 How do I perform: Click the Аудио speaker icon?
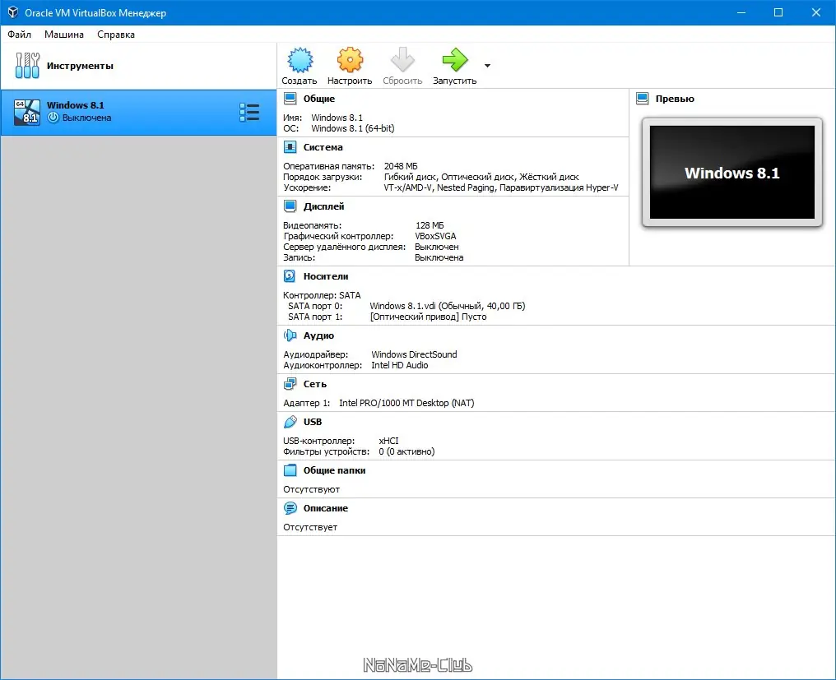tap(290, 335)
